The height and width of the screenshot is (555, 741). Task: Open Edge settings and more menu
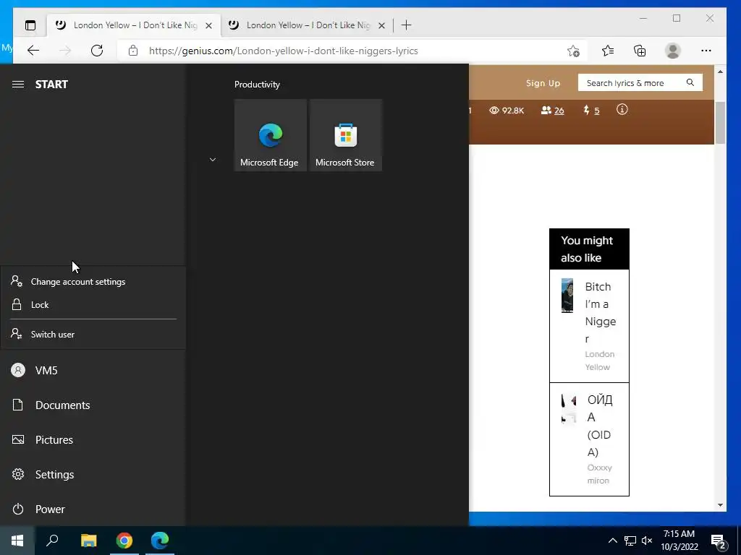706,51
